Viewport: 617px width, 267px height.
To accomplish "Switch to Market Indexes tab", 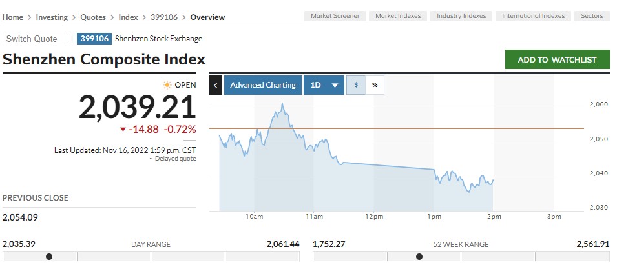I will tap(398, 16).
